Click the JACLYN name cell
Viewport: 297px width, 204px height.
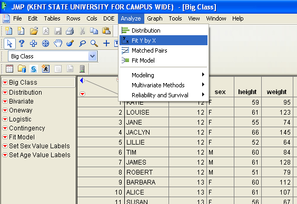point(146,132)
